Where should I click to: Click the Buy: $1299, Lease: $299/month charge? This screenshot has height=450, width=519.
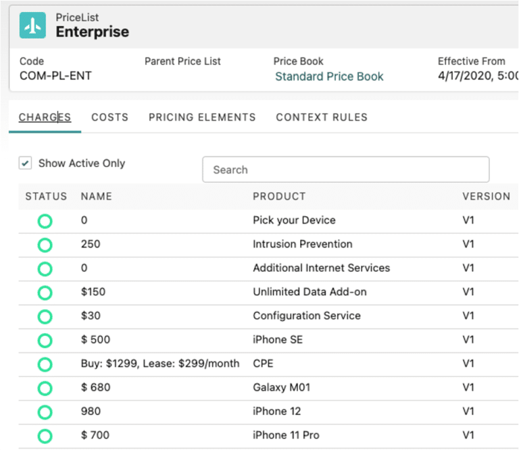[x=160, y=364]
